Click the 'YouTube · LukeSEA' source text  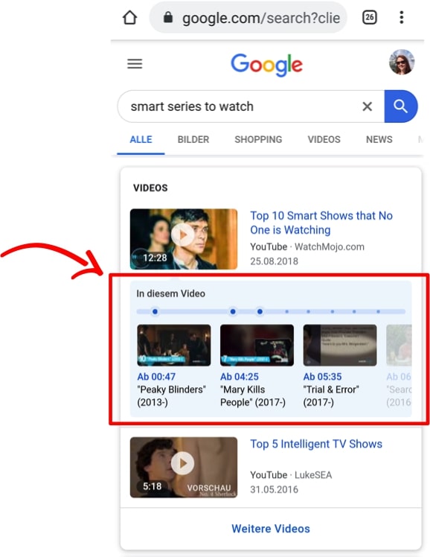click(x=291, y=475)
